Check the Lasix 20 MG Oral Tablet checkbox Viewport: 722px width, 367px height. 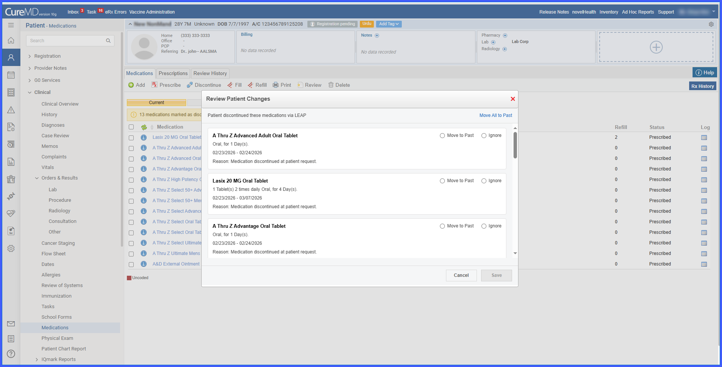click(131, 138)
